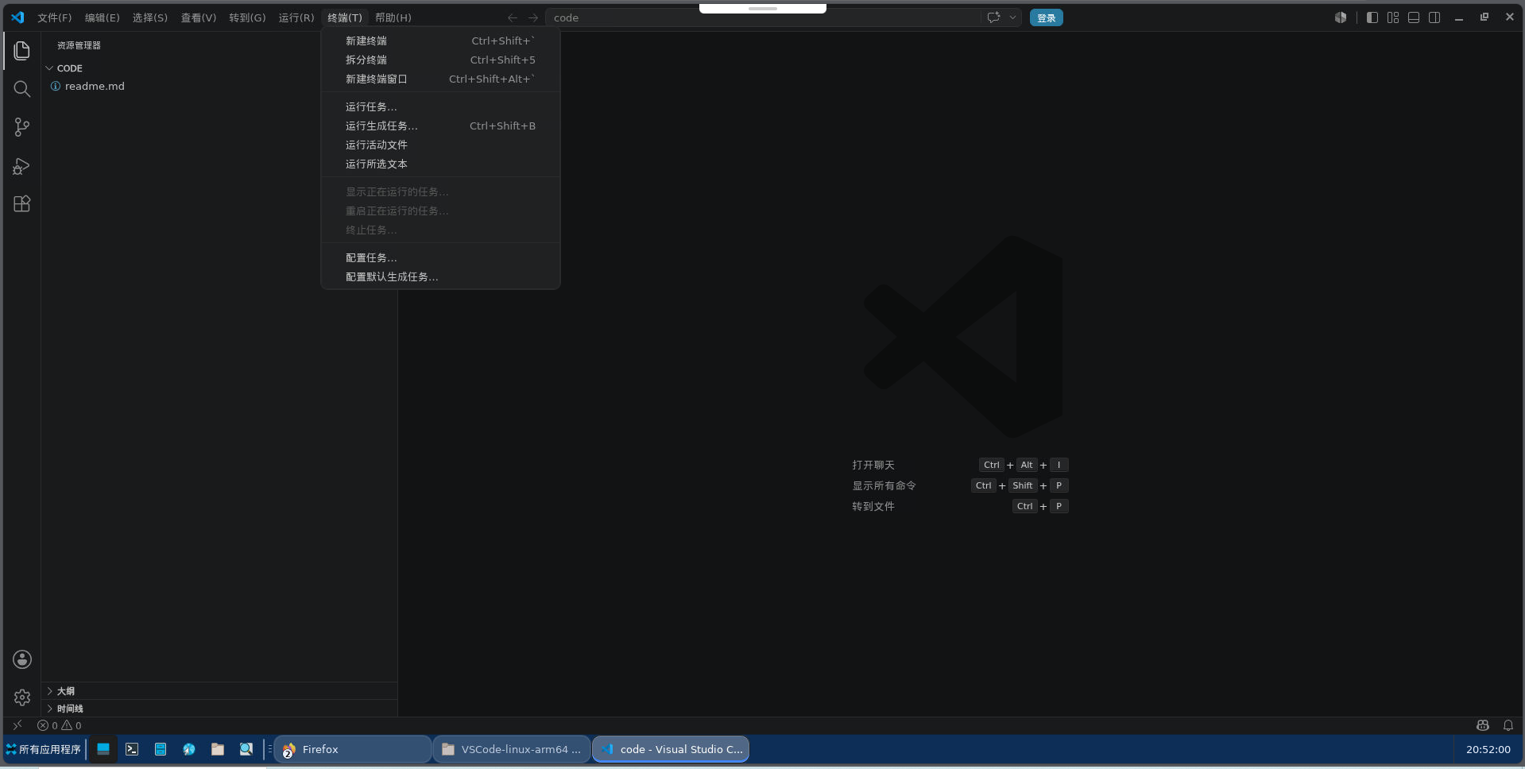Click the show desktop taskbar icon

point(103,749)
